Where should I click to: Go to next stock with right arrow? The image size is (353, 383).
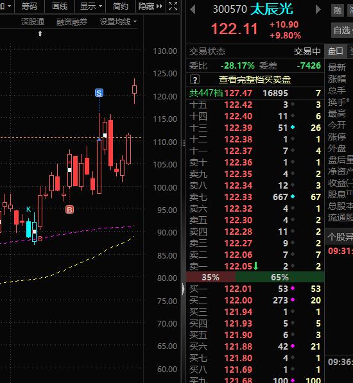point(318,10)
